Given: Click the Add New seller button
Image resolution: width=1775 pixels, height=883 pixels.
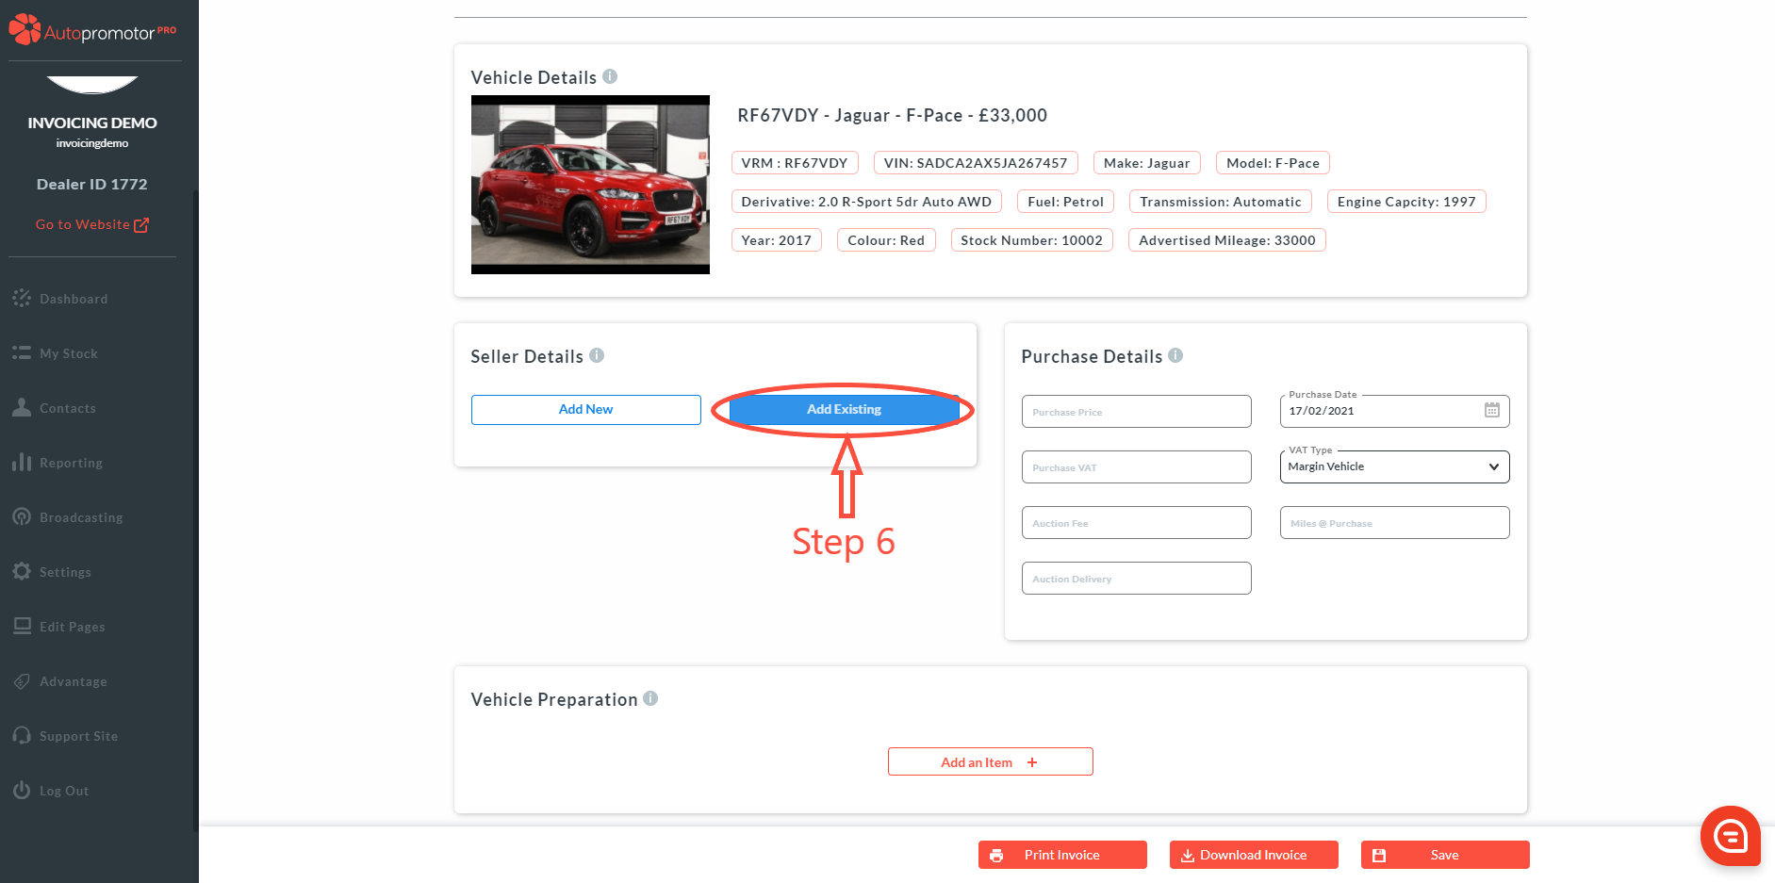Looking at the screenshot, I should point(585,410).
